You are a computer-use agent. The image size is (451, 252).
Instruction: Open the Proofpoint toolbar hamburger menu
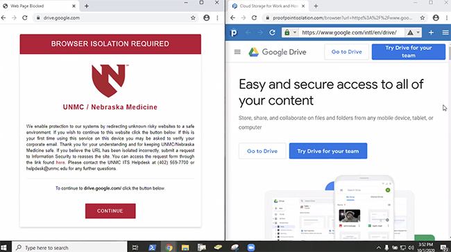coord(445,33)
